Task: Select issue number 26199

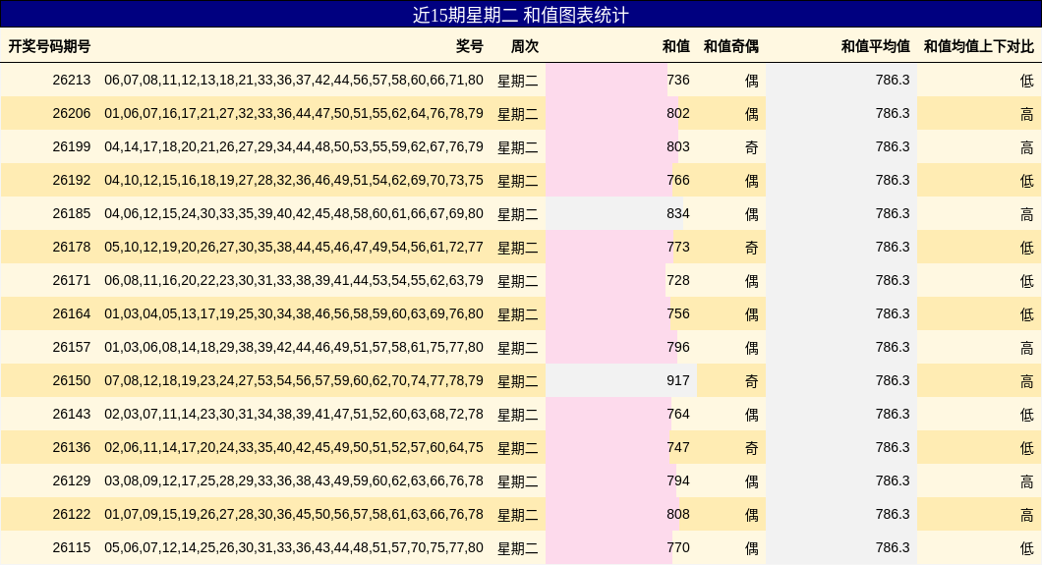Action: click(72, 146)
